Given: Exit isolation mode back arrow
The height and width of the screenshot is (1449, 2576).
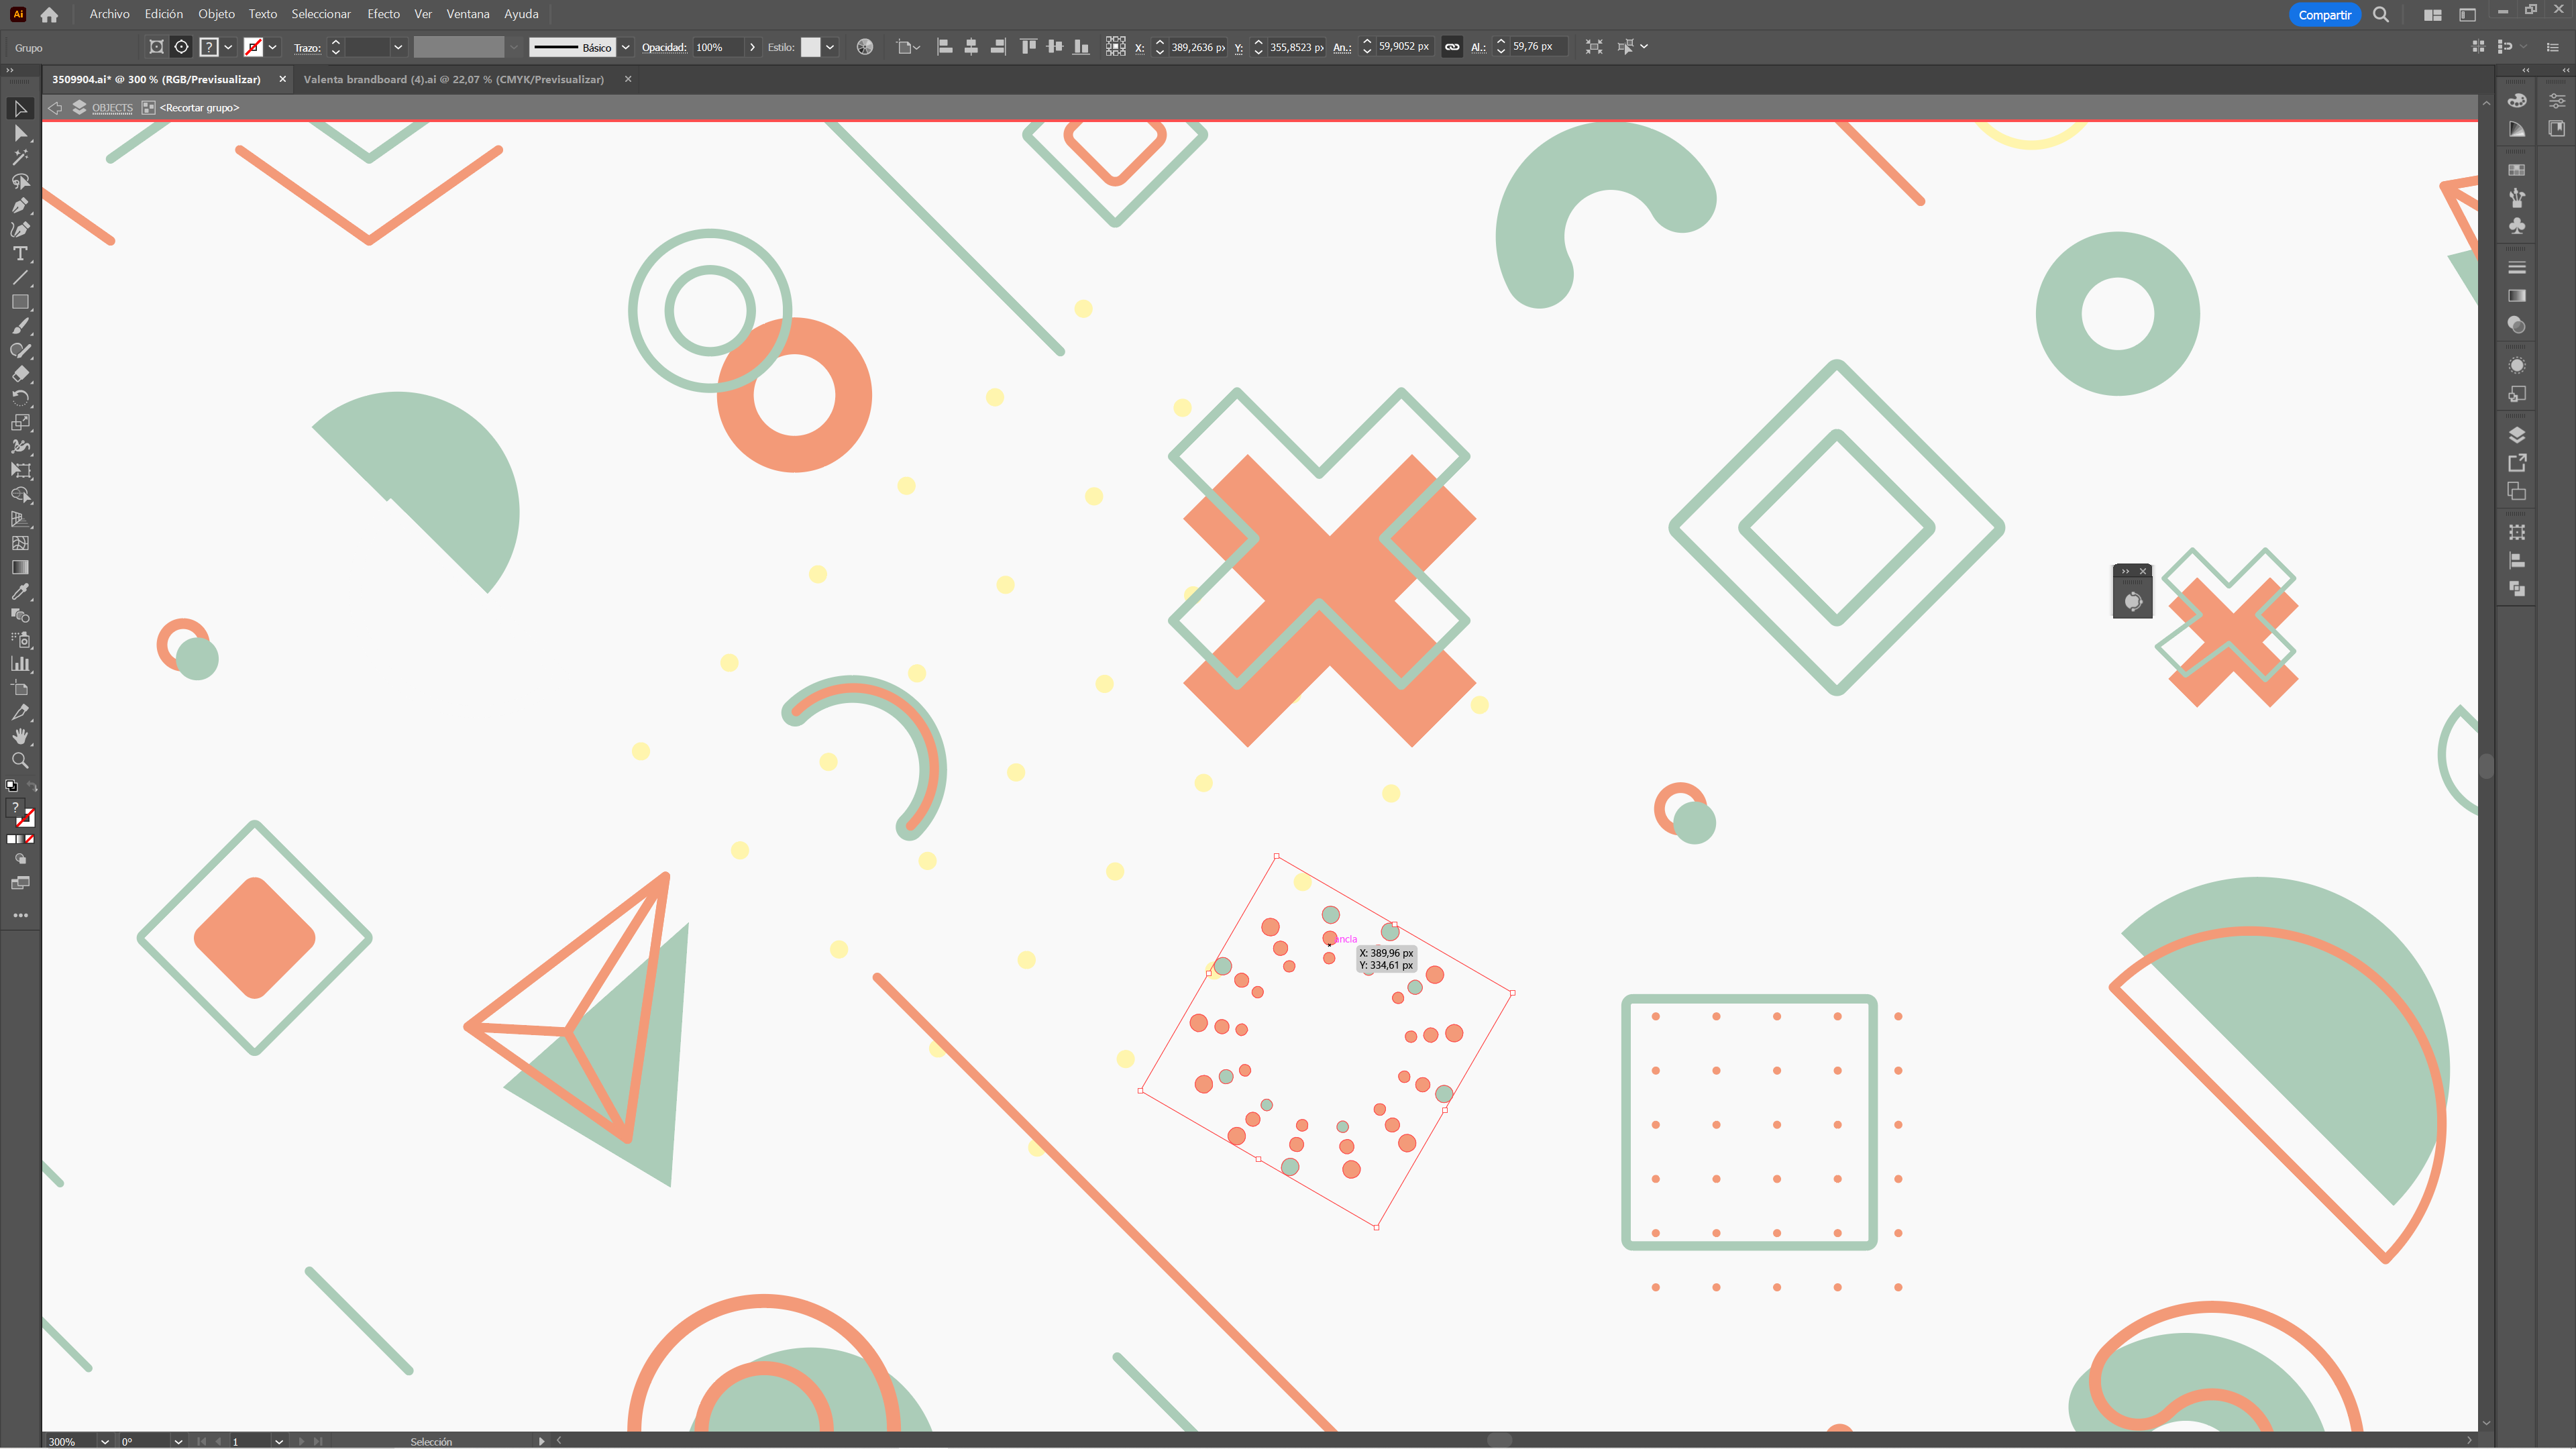Looking at the screenshot, I should 56,108.
